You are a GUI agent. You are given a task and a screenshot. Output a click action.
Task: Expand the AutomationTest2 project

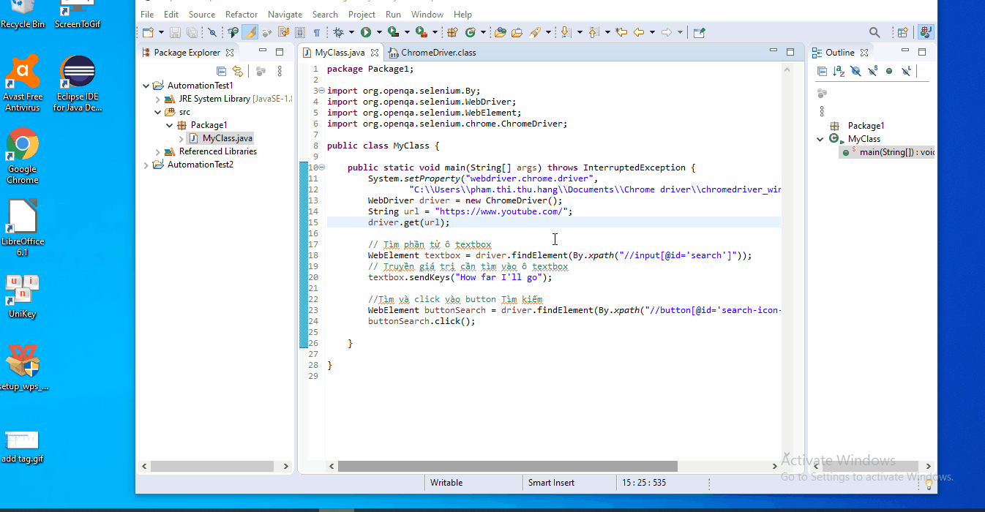tap(146, 165)
